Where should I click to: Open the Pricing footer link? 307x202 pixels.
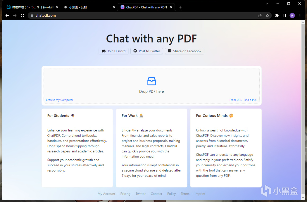click(x=125, y=194)
